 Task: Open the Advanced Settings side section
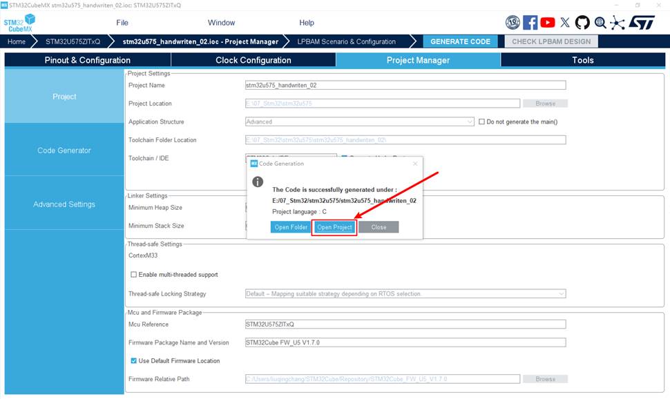pyautogui.click(x=64, y=204)
